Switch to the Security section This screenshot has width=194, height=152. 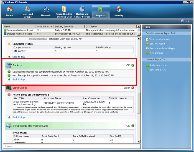coord(119,12)
